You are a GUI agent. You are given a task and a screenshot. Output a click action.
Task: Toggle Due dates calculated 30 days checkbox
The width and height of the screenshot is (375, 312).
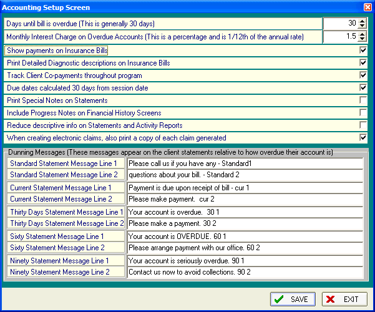(x=363, y=87)
